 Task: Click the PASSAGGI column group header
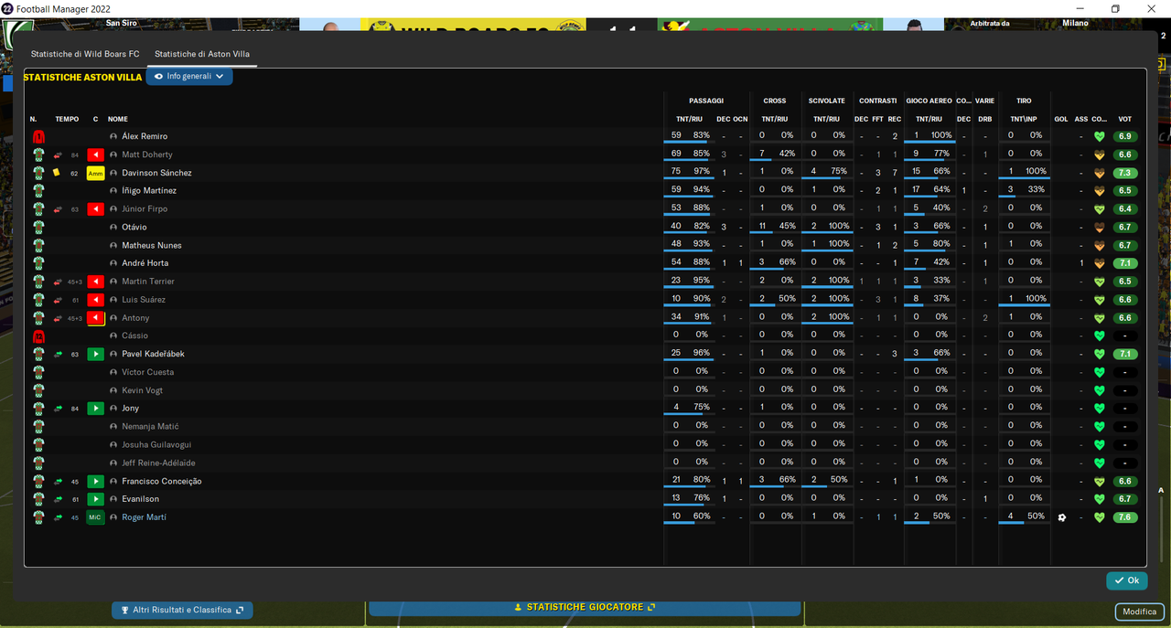(x=706, y=101)
